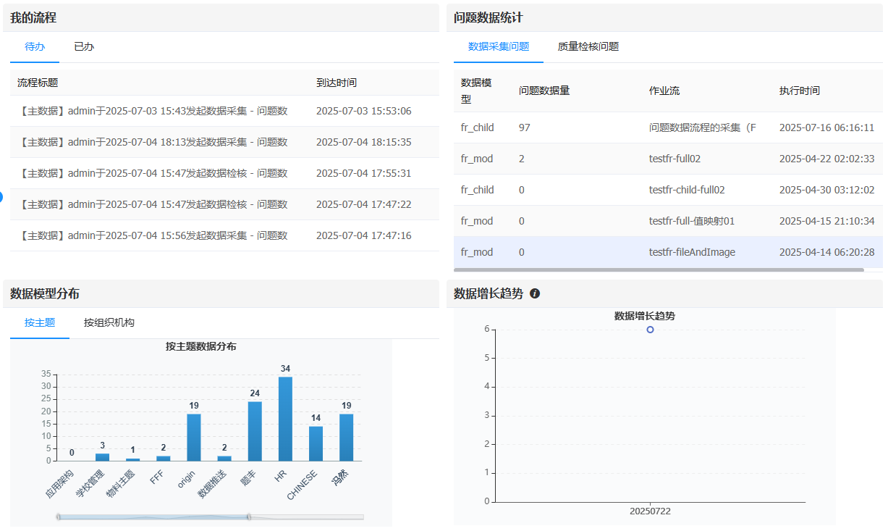Viewport: 888px width, 531px height.
Task: Click the blue circle at left edge
Action: 1,197
